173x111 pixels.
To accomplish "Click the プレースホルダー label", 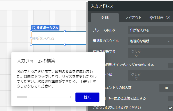I will [106, 30].
